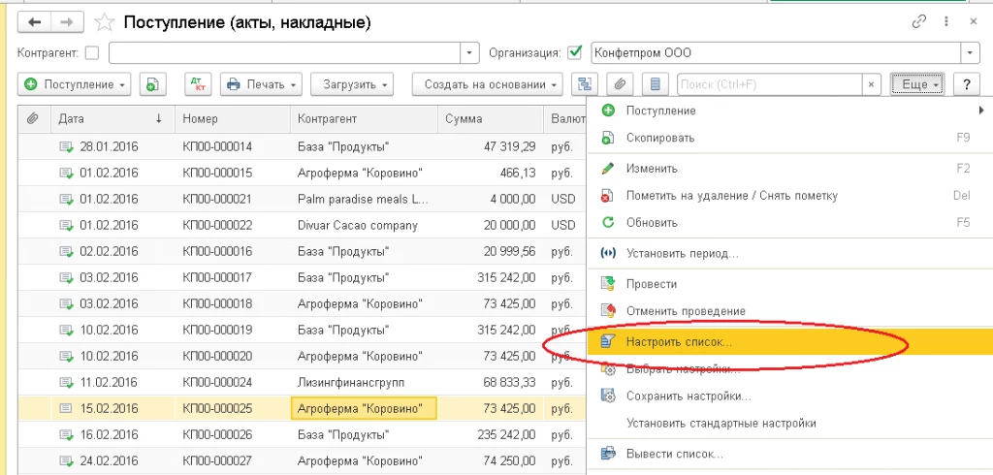Select the Лизингфинансгрупп contractor cell

[365, 382]
